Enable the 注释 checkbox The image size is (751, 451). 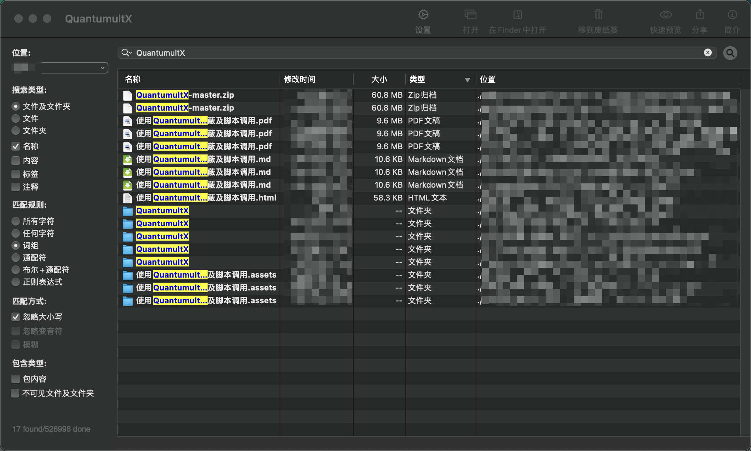click(16, 187)
